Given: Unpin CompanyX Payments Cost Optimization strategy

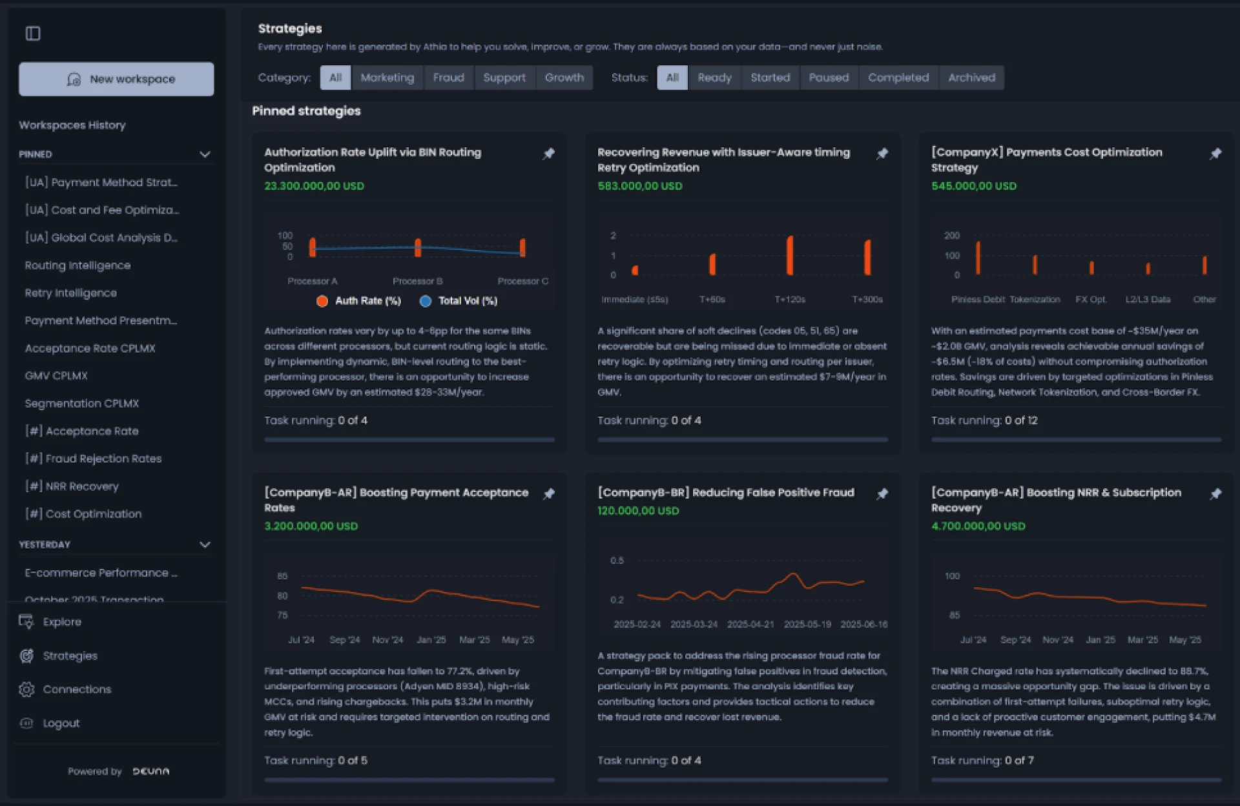Looking at the screenshot, I should pos(1215,154).
